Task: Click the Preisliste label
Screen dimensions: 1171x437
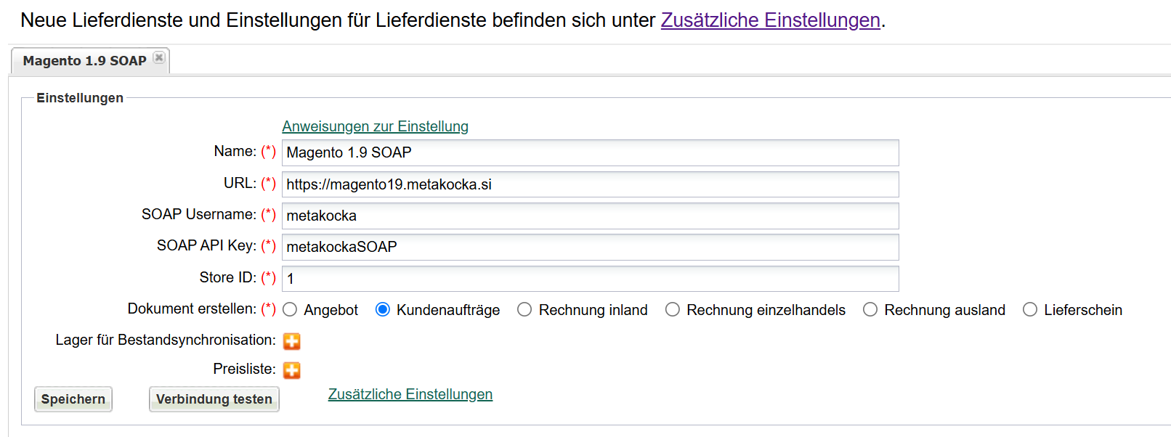Action: tap(244, 369)
